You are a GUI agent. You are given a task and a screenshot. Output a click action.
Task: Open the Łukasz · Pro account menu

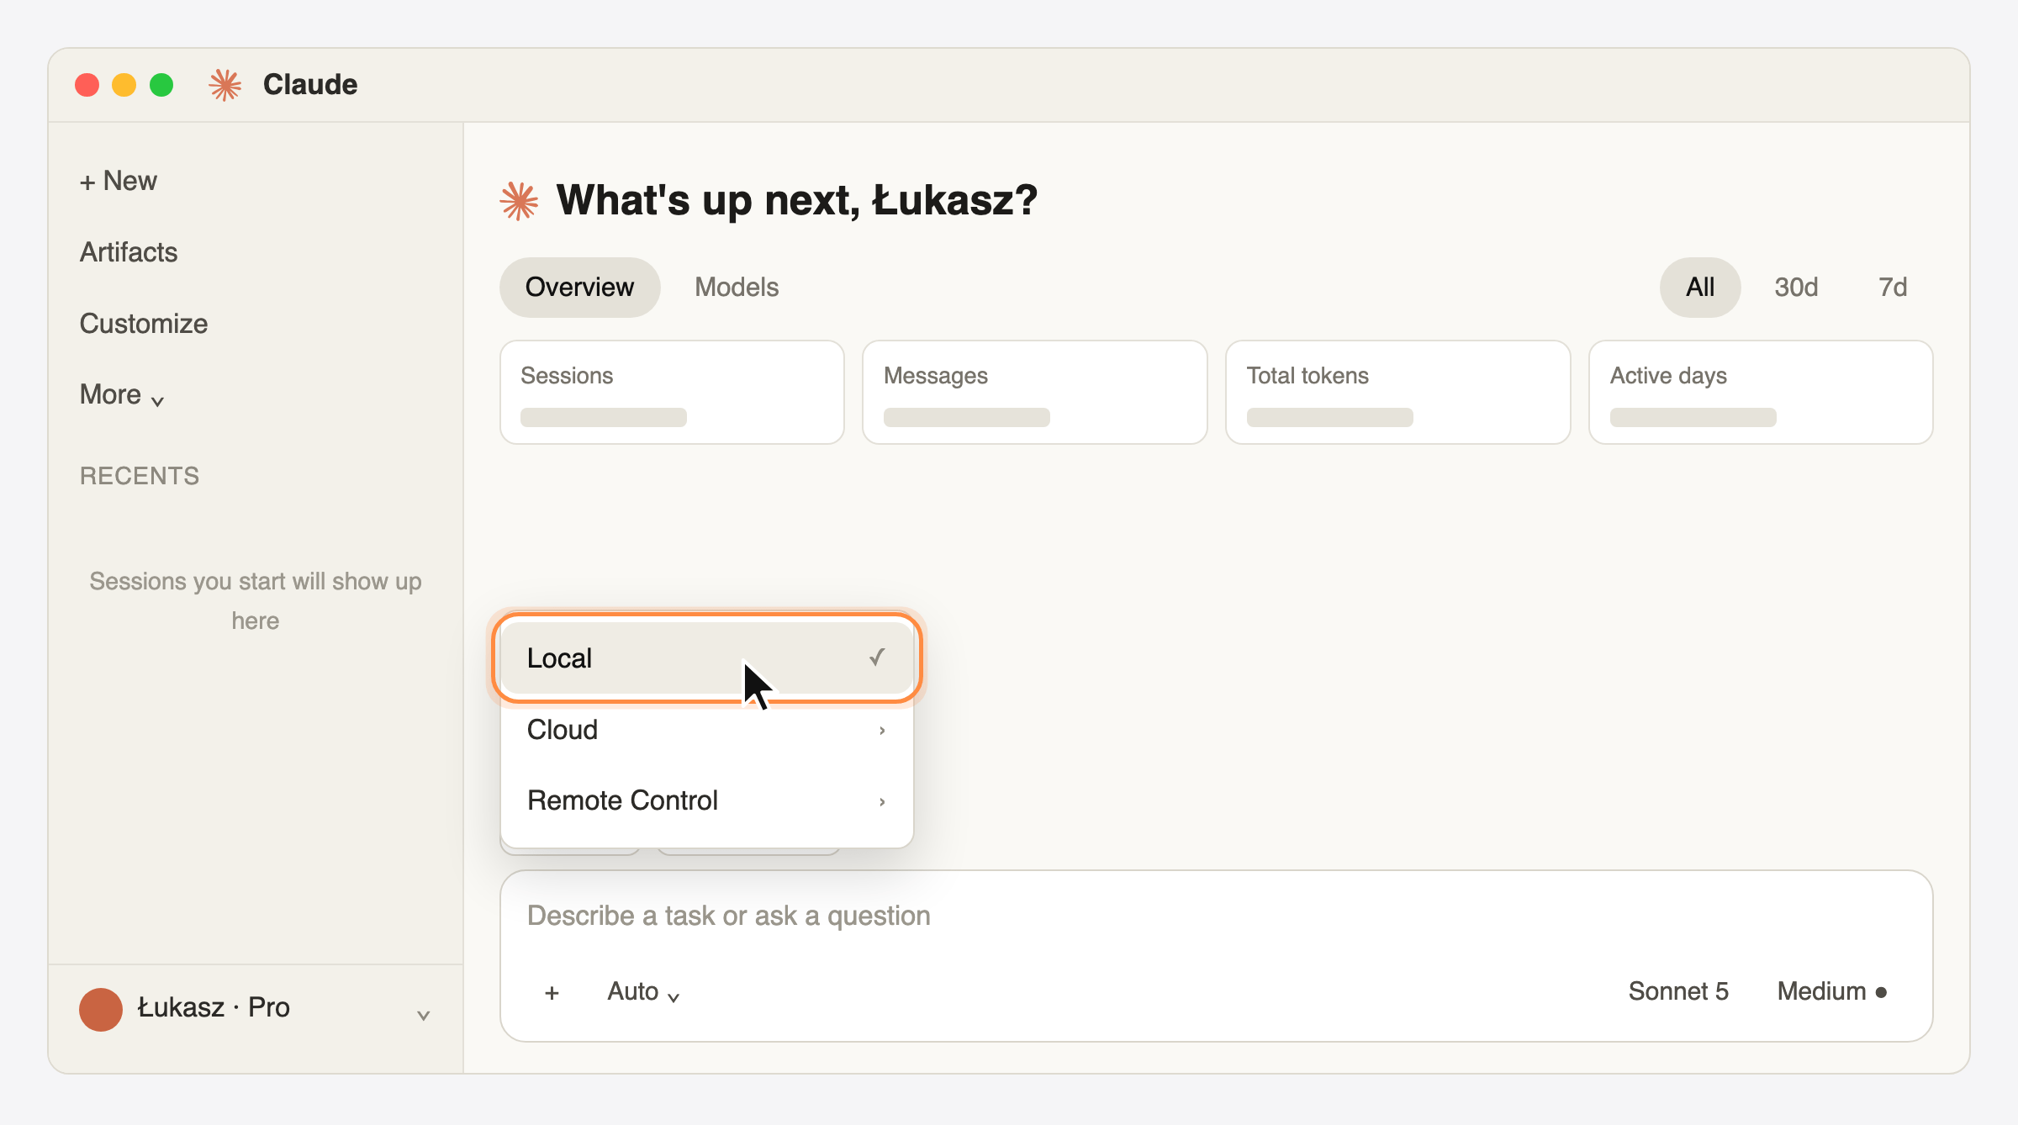click(x=256, y=1008)
